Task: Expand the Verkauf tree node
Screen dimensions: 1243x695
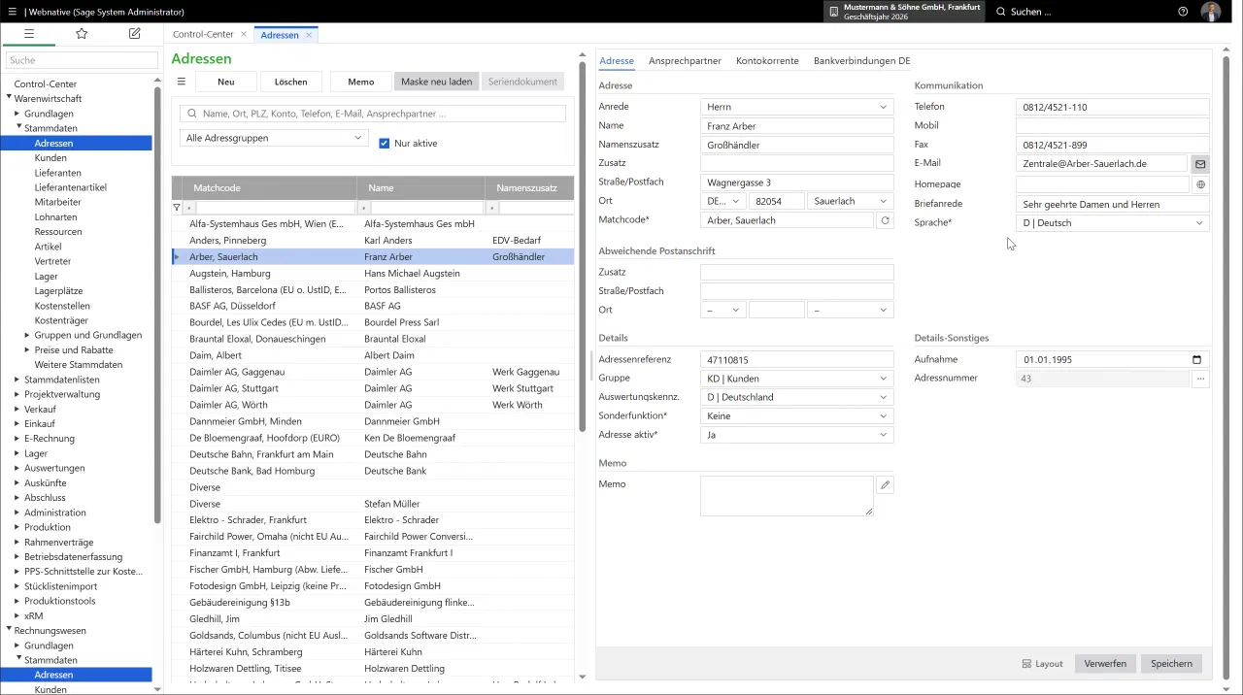Action: pos(17,409)
